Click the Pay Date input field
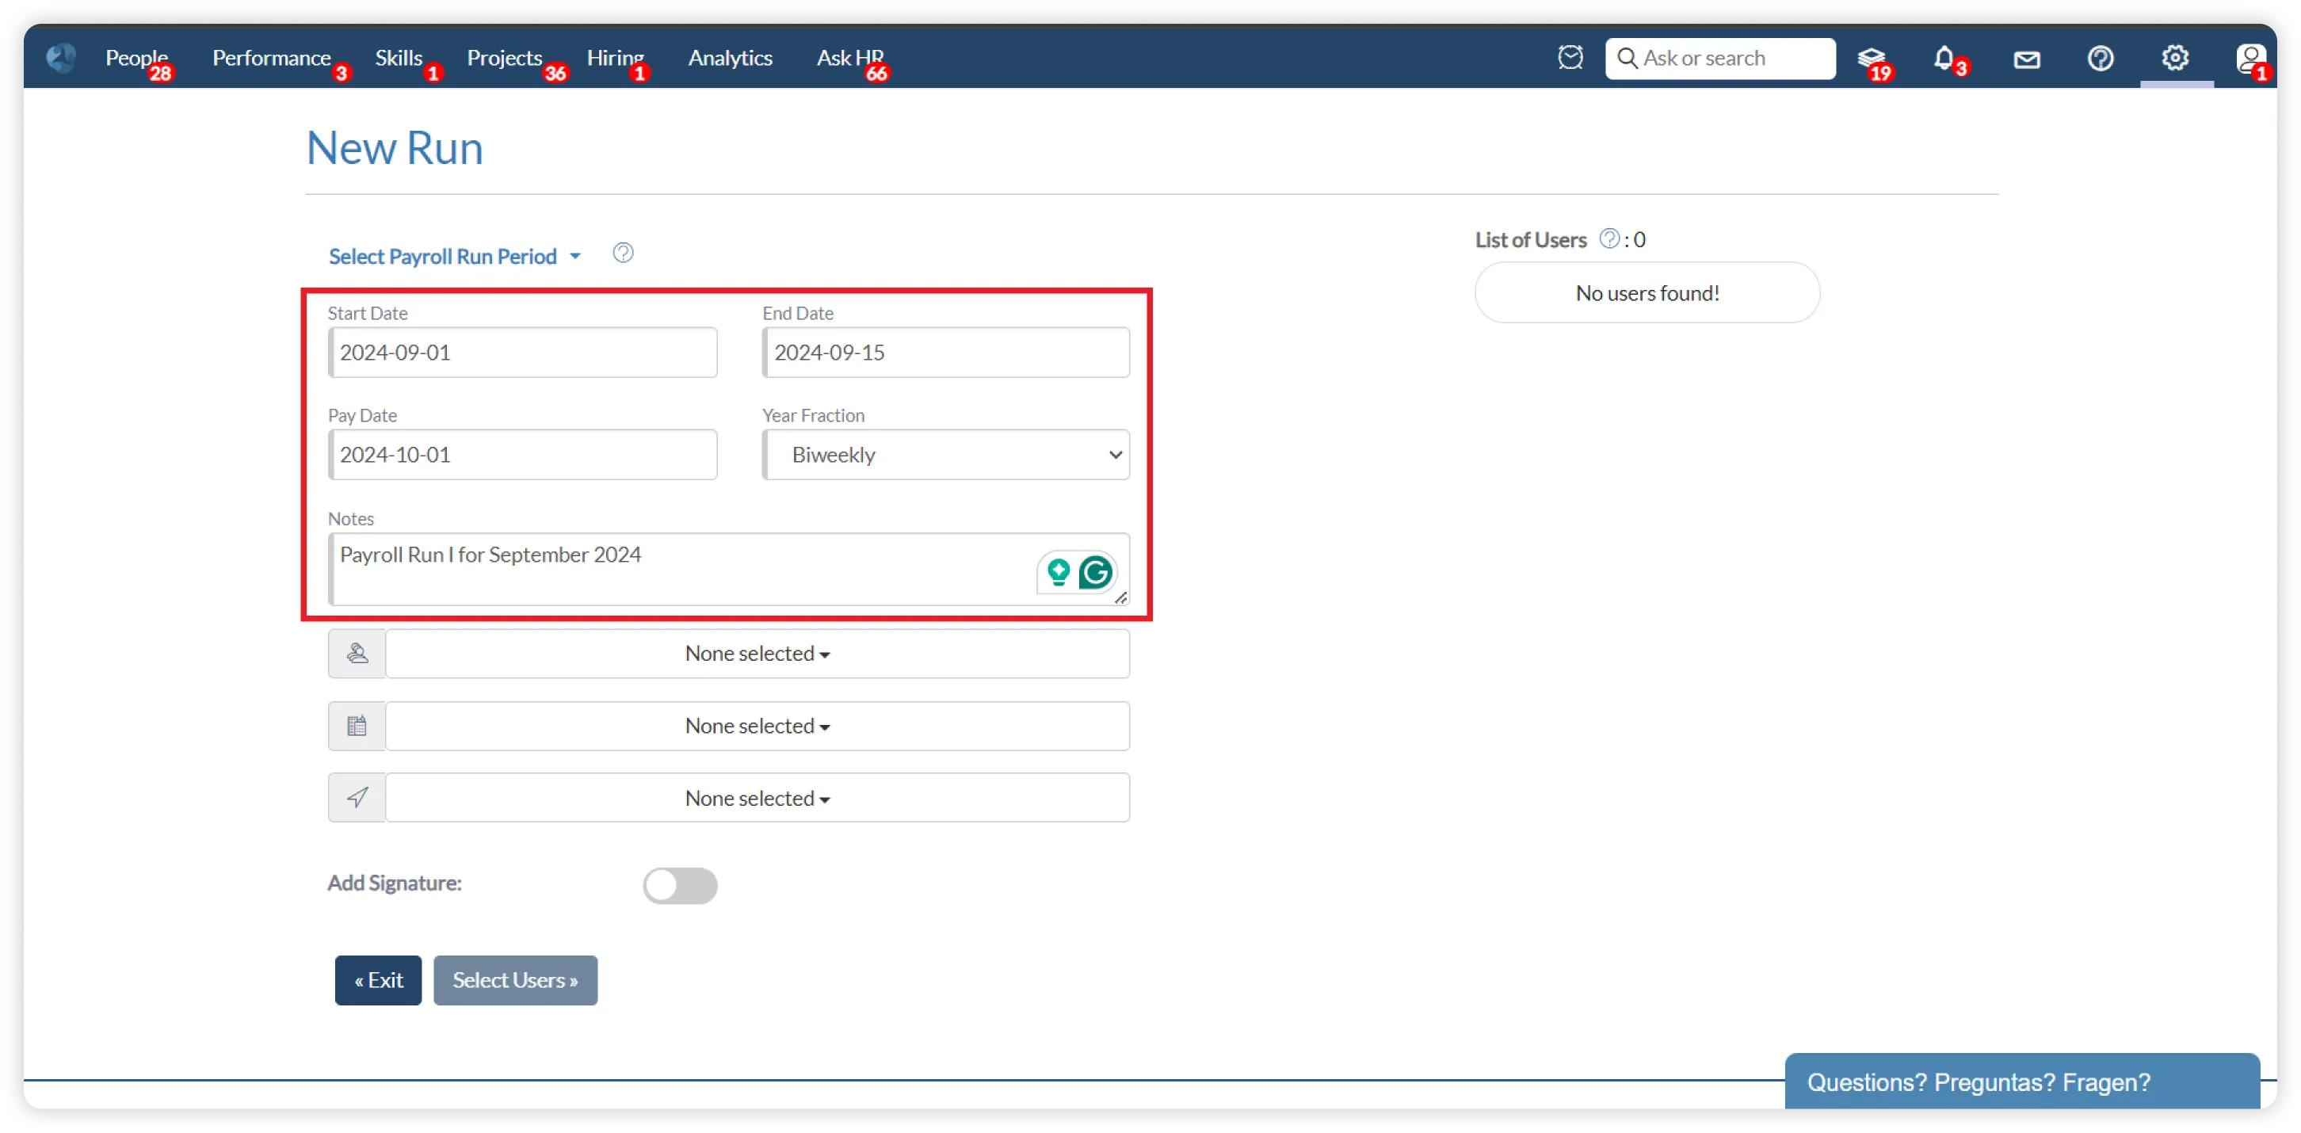 [524, 455]
